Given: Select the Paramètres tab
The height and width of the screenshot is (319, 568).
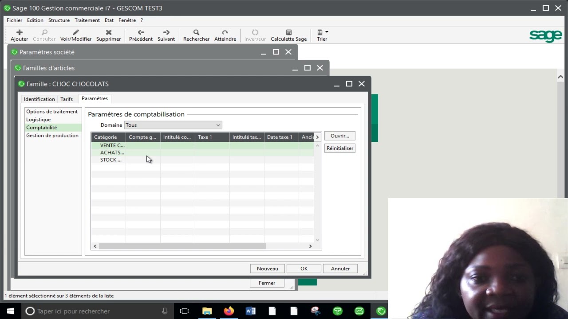Looking at the screenshot, I should point(95,98).
